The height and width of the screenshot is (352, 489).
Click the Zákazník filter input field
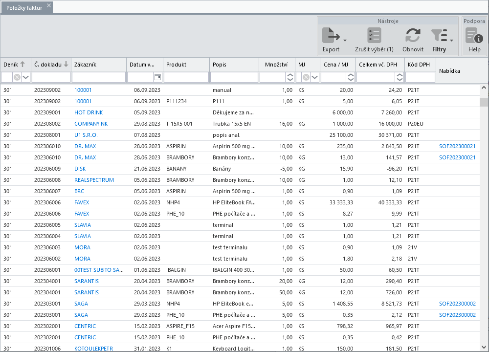(x=99, y=77)
